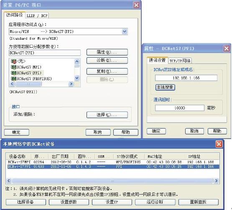
Task: Open 帮助 in the properties dialog
Action: 217,131
